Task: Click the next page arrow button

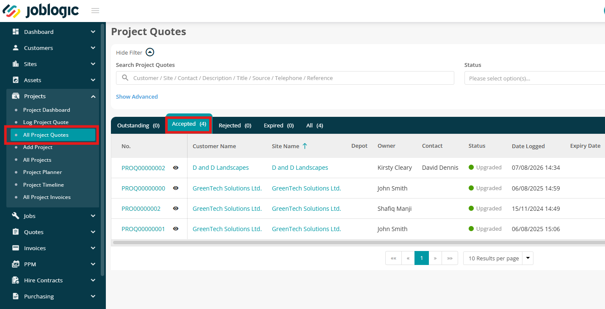Action: coord(435,258)
